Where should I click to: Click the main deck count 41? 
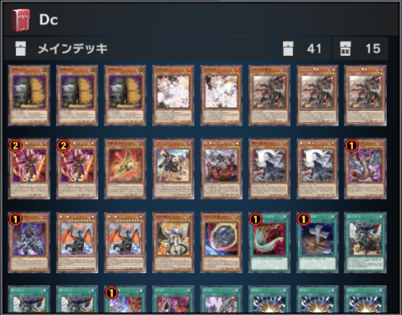click(314, 48)
